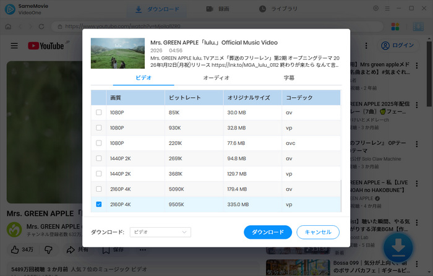This screenshot has height=276, width=433.
Task: Open options for the 2025年配信 video
Action: pos(417,105)
